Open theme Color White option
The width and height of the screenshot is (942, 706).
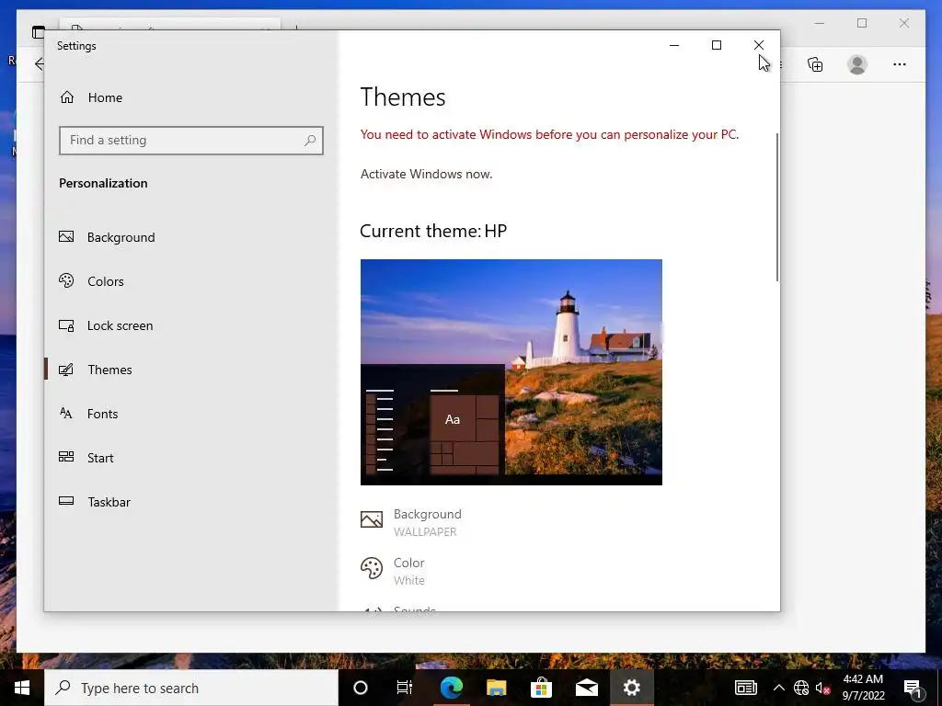coord(393,571)
